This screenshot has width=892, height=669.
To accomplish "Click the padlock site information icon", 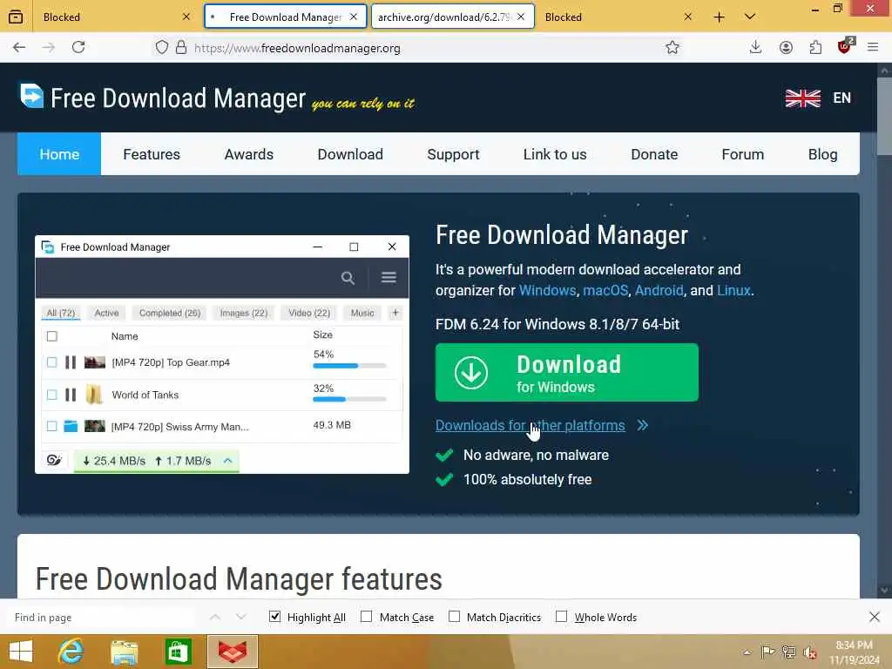I will (x=181, y=48).
